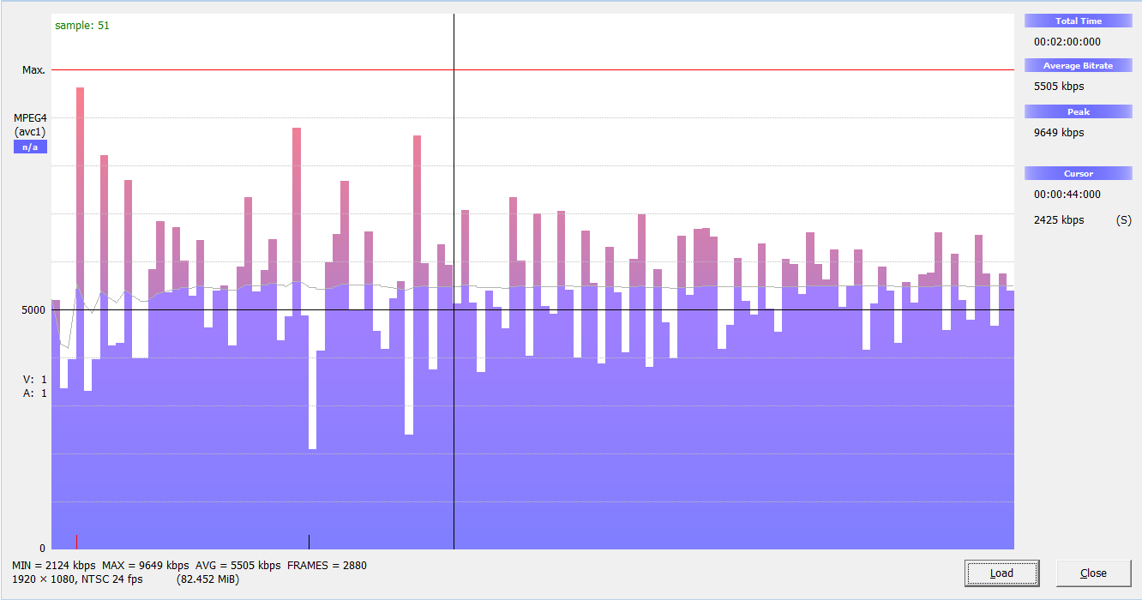
Task: Click the V: 1 stream label
Action: (35, 379)
